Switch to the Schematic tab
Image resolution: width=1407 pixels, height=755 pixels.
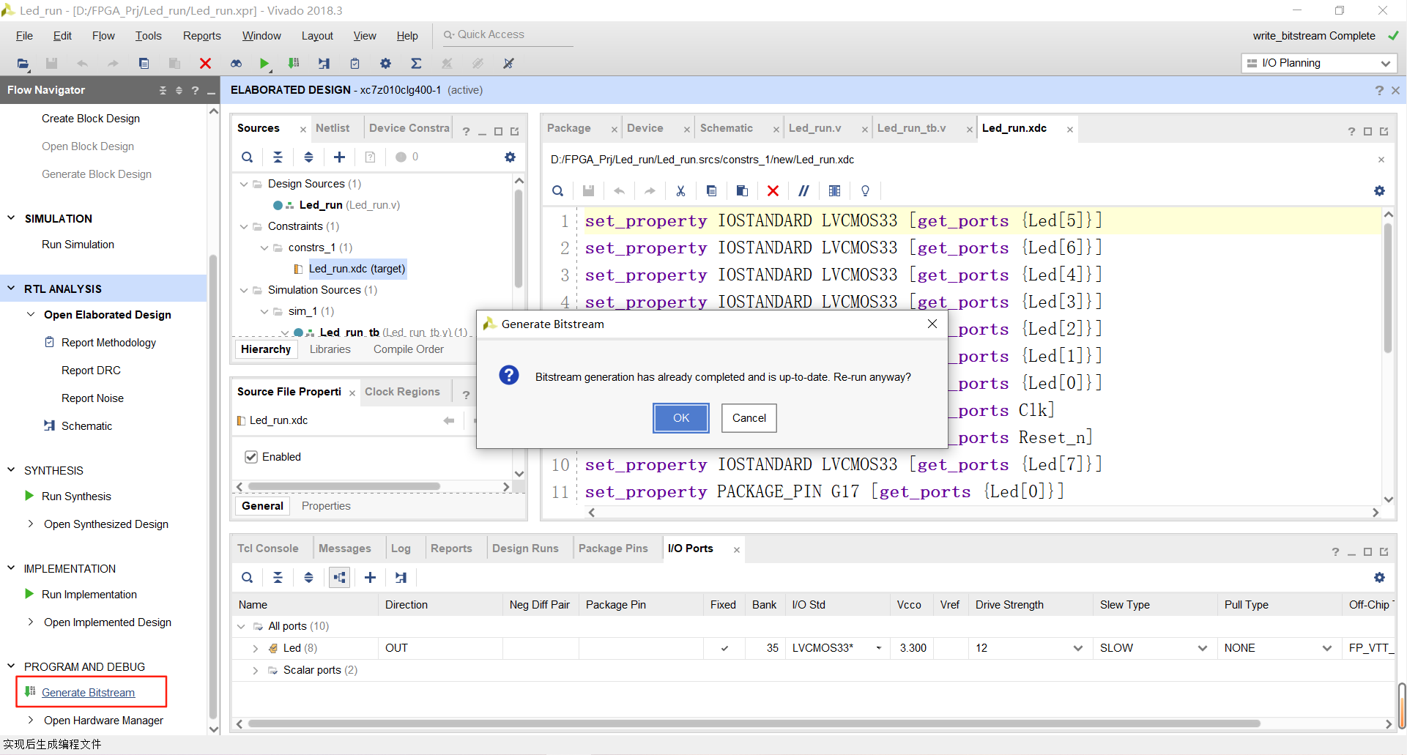click(x=726, y=128)
